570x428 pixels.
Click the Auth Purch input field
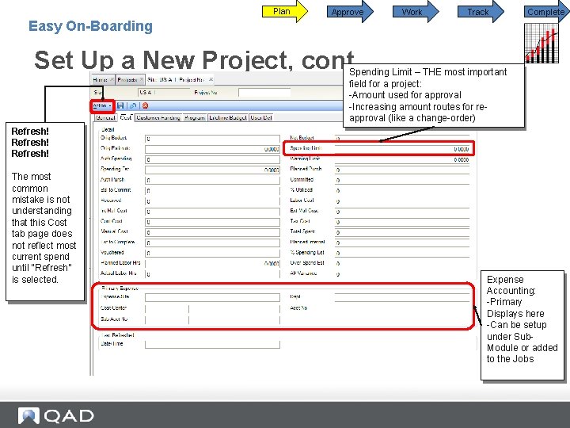pyautogui.click(x=212, y=180)
